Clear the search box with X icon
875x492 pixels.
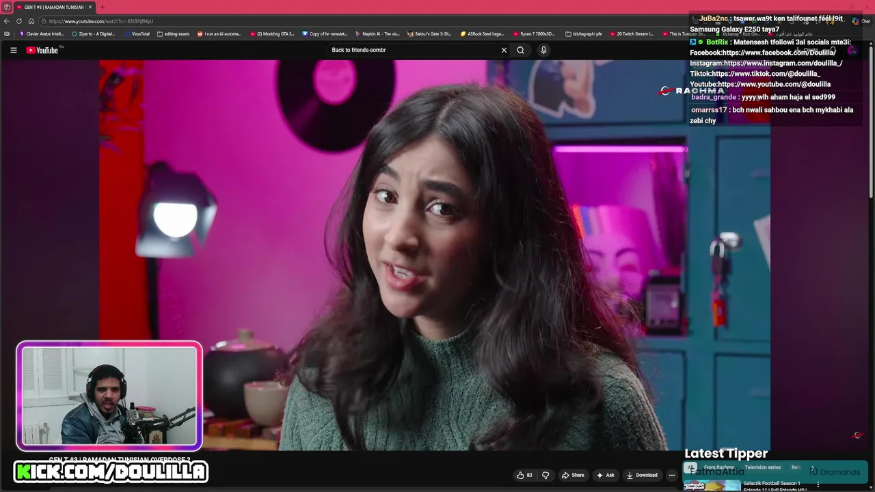point(504,50)
